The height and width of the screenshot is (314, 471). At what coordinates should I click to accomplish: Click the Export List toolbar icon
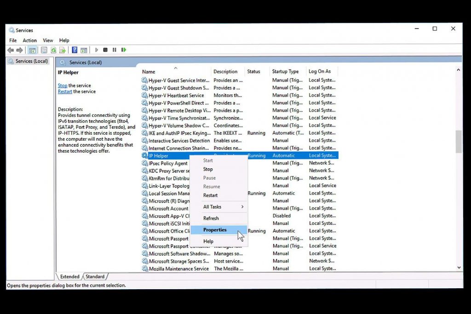point(62,50)
